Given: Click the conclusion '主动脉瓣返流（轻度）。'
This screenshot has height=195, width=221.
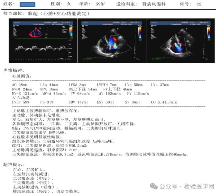Looking at the screenshot, I should (36, 187).
